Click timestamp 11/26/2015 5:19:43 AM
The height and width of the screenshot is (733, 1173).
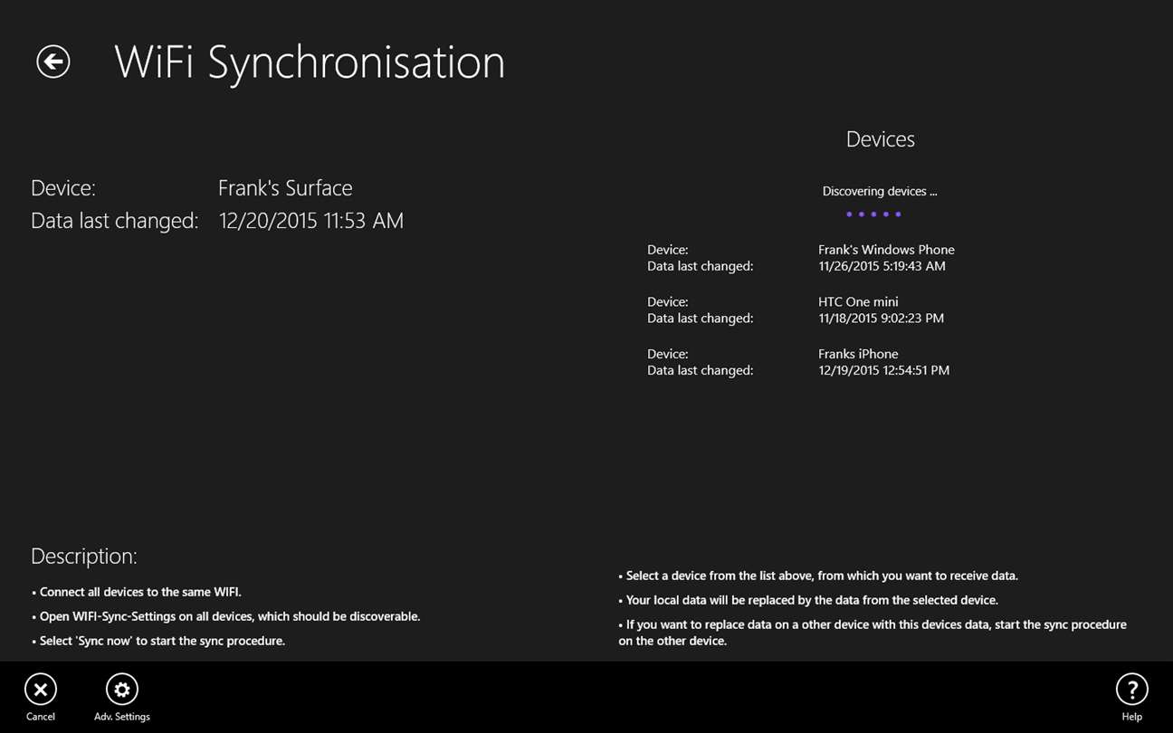(x=882, y=266)
